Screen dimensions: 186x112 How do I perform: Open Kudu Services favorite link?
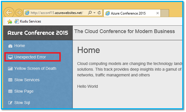click(28, 21)
